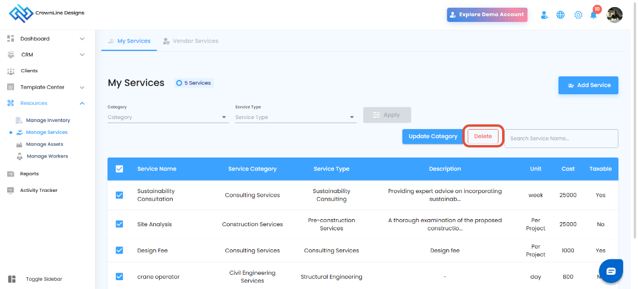Click the Activity Tracker sidebar icon
Image resolution: width=638 pixels, height=289 pixels.
[11, 190]
